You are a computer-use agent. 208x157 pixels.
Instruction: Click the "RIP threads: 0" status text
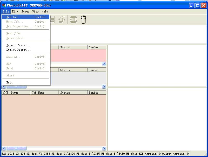150,154
